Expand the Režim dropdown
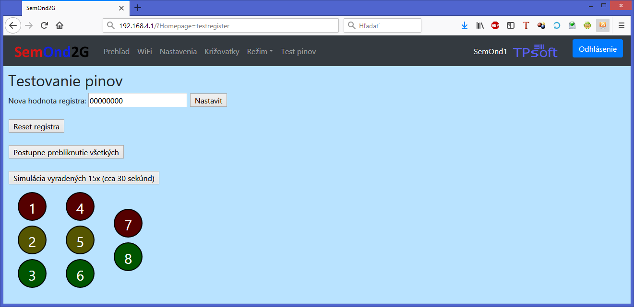This screenshot has width=634, height=307. pos(260,51)
